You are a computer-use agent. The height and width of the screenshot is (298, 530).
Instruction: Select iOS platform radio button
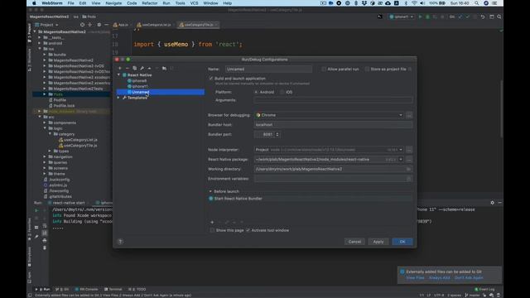[x=282, y=92]
